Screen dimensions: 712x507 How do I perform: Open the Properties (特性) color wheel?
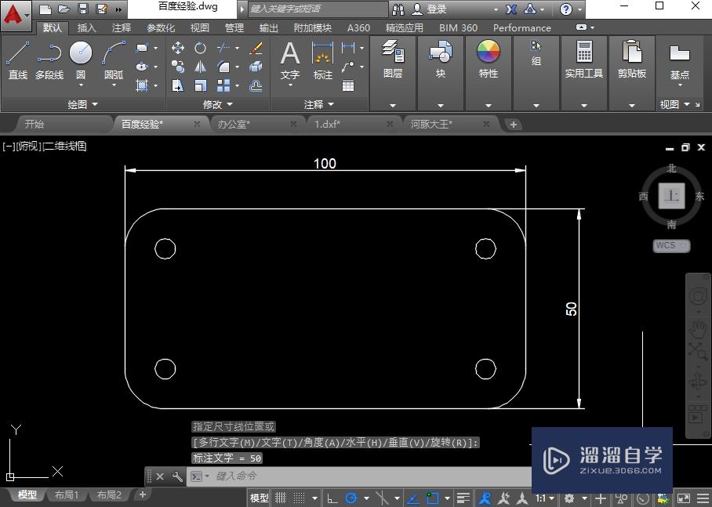point(488,53)
